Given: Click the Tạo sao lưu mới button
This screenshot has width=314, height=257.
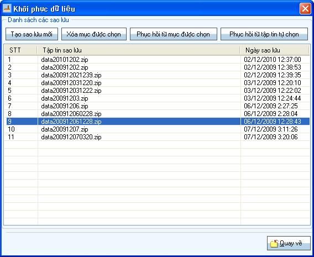Looking at the screenshot, I should [x=32, y=34].
